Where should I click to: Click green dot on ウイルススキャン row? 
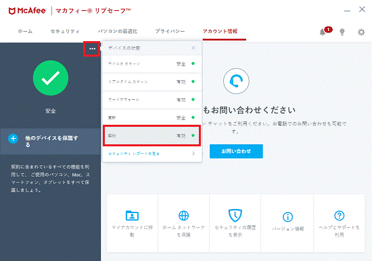193,63
